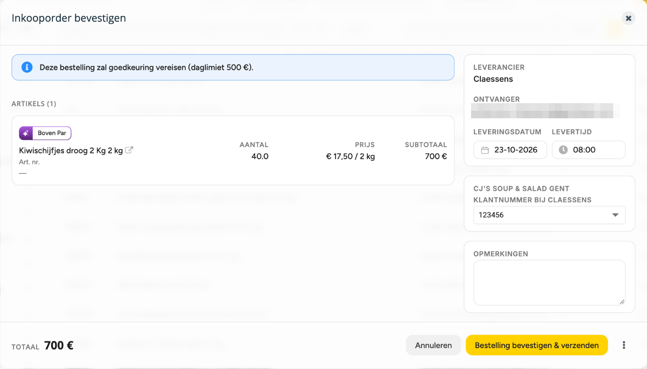Open the three-dot more options menu
Viewport: 647px width, 369px height.
point(624,345)
